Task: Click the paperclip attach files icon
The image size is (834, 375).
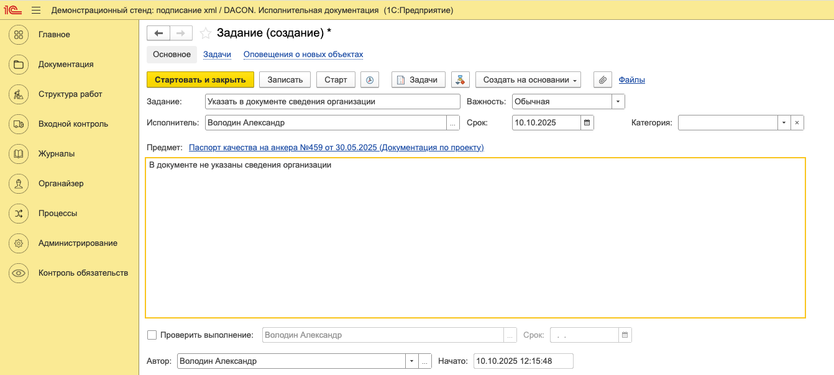Action: coord(602,79)
